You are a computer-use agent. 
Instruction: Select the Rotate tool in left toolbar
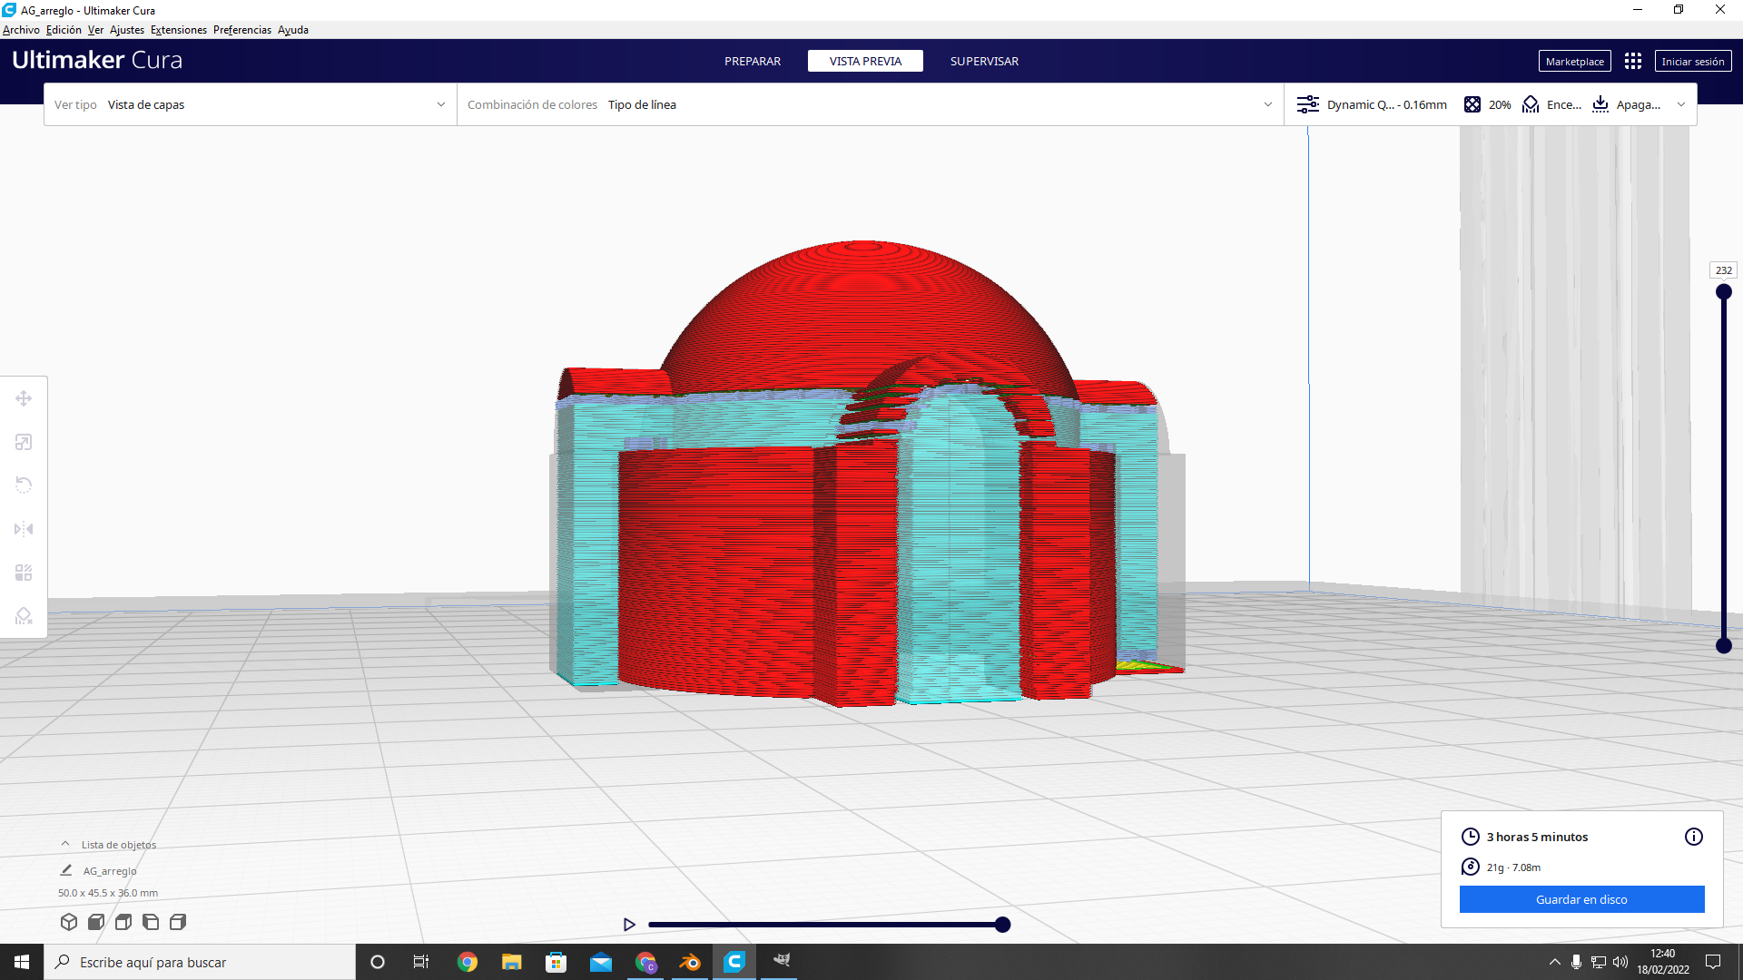24,485
